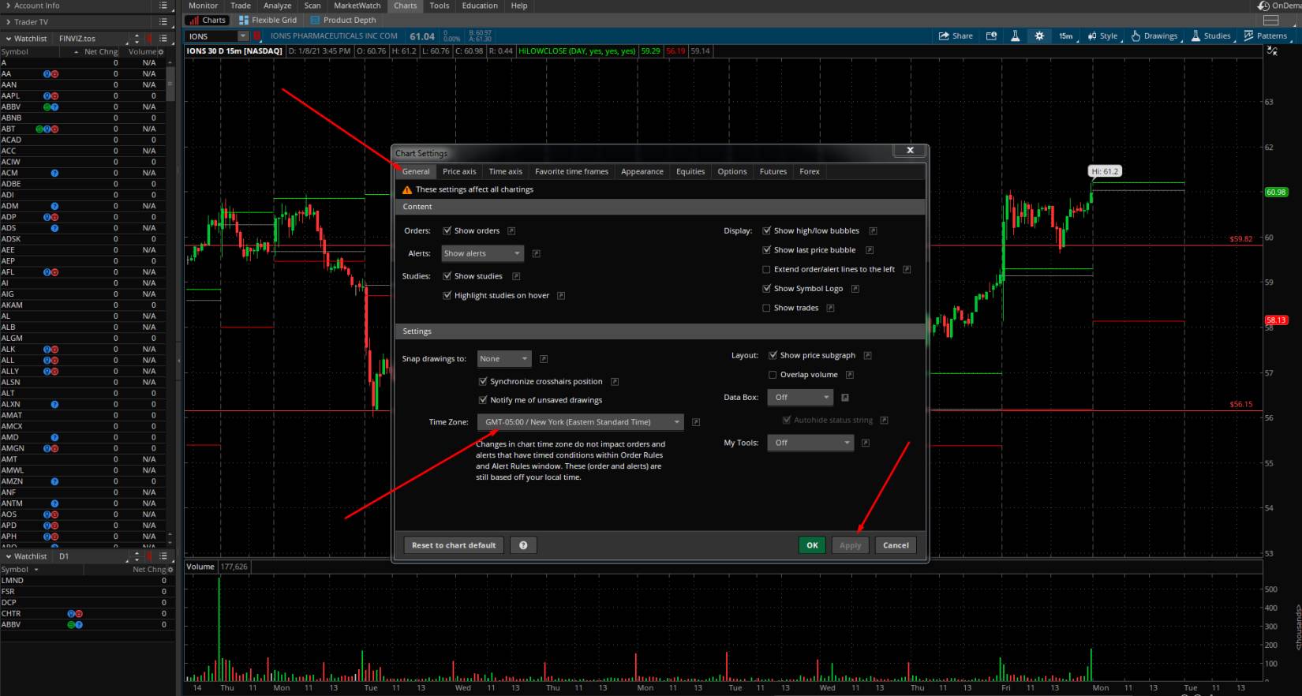Viewport: 1302px width, 696px height.
Task: Click the IONS symbol input field
Action: (211, 36)
